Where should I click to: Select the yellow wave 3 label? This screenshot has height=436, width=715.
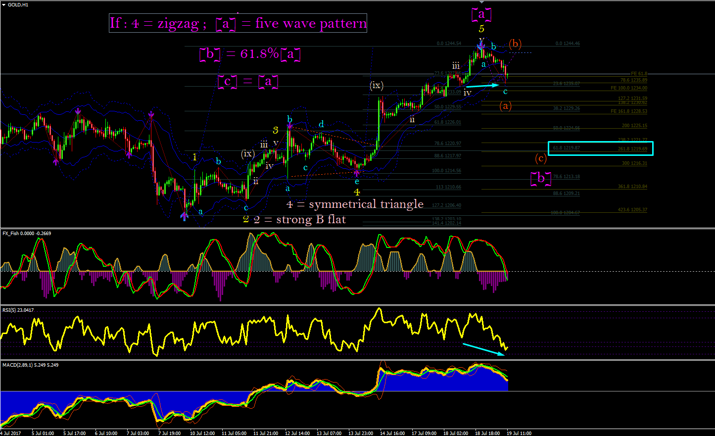point(276,130)
